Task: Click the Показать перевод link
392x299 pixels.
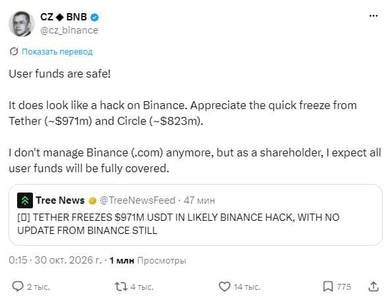Action: pyautogui.click(x=57, y=52)
